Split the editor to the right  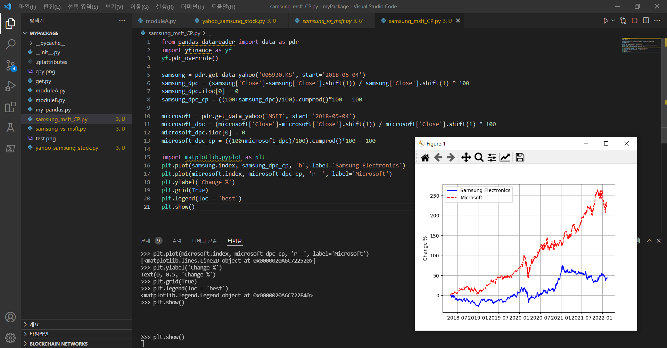tap(646, 20)
